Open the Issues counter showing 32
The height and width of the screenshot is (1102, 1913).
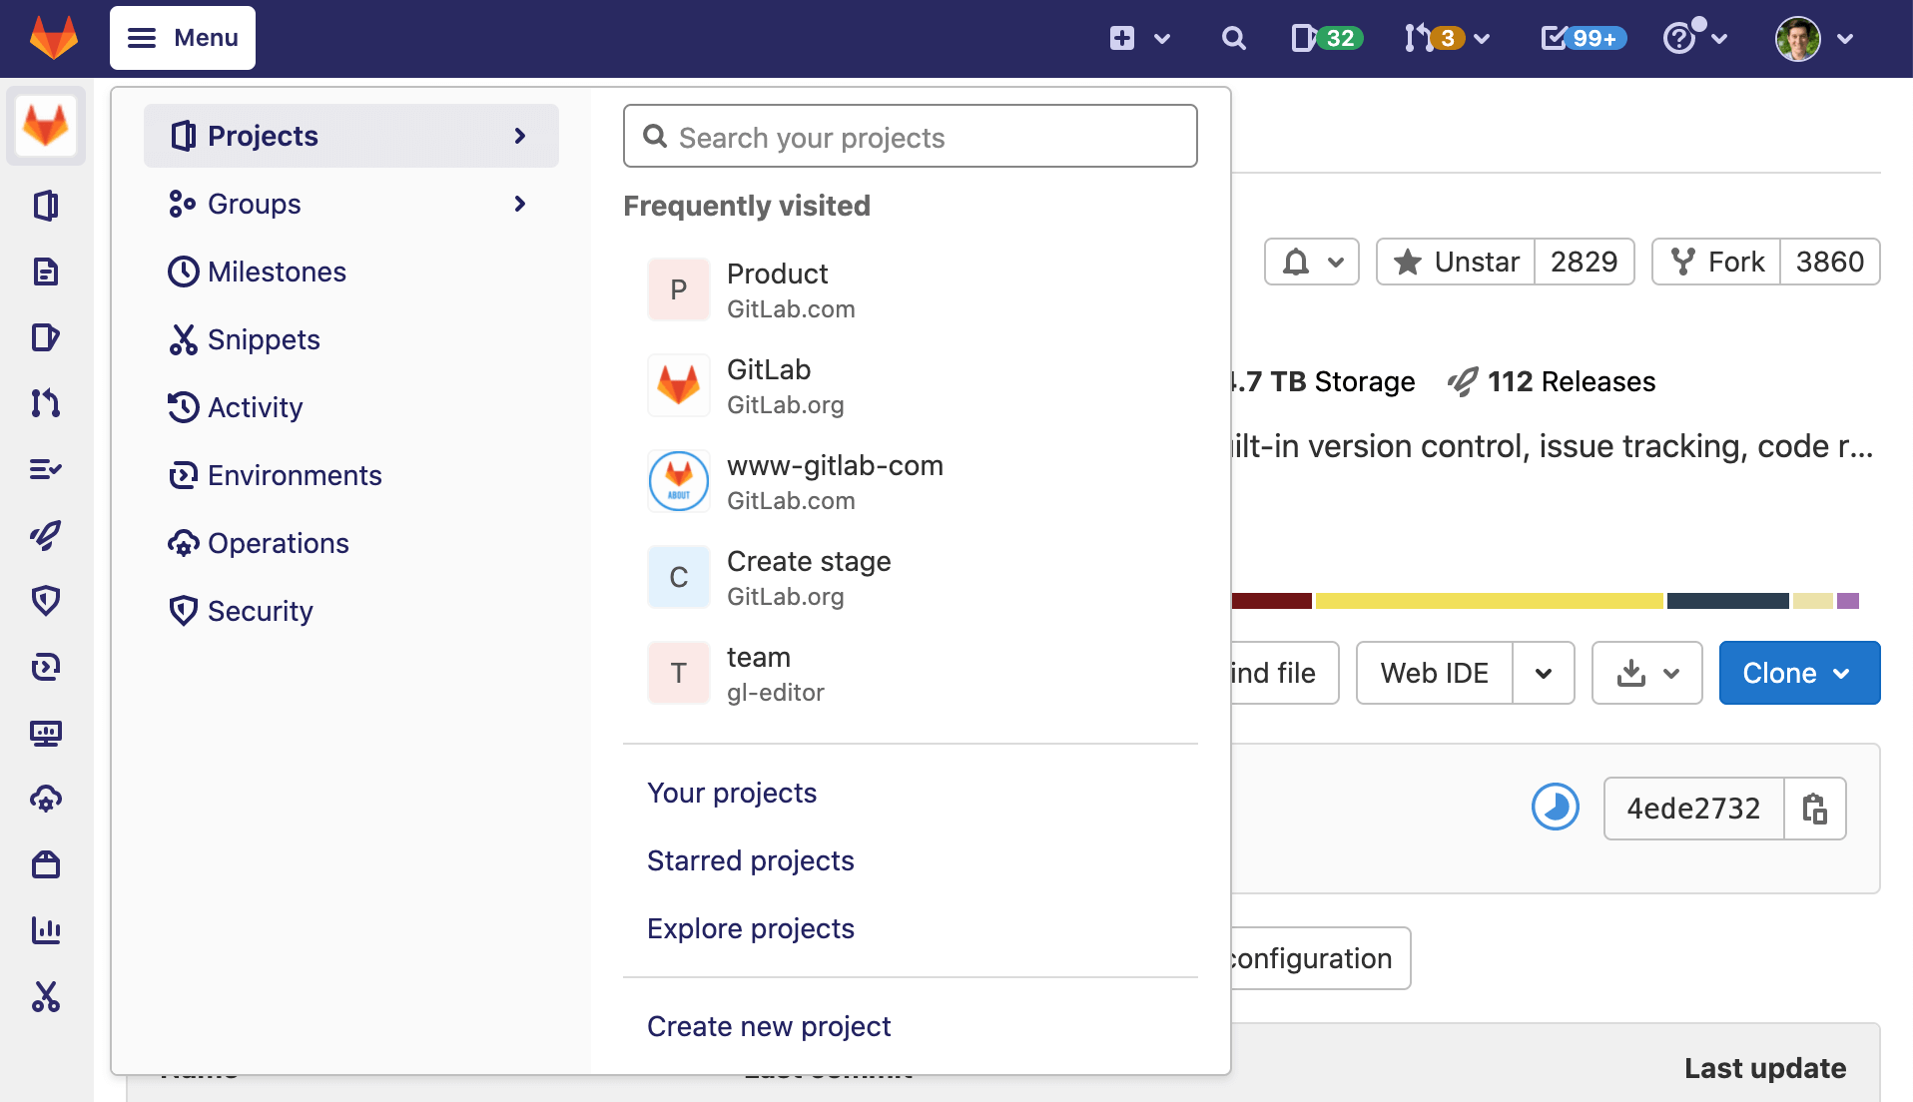[x=1325, y=38]
